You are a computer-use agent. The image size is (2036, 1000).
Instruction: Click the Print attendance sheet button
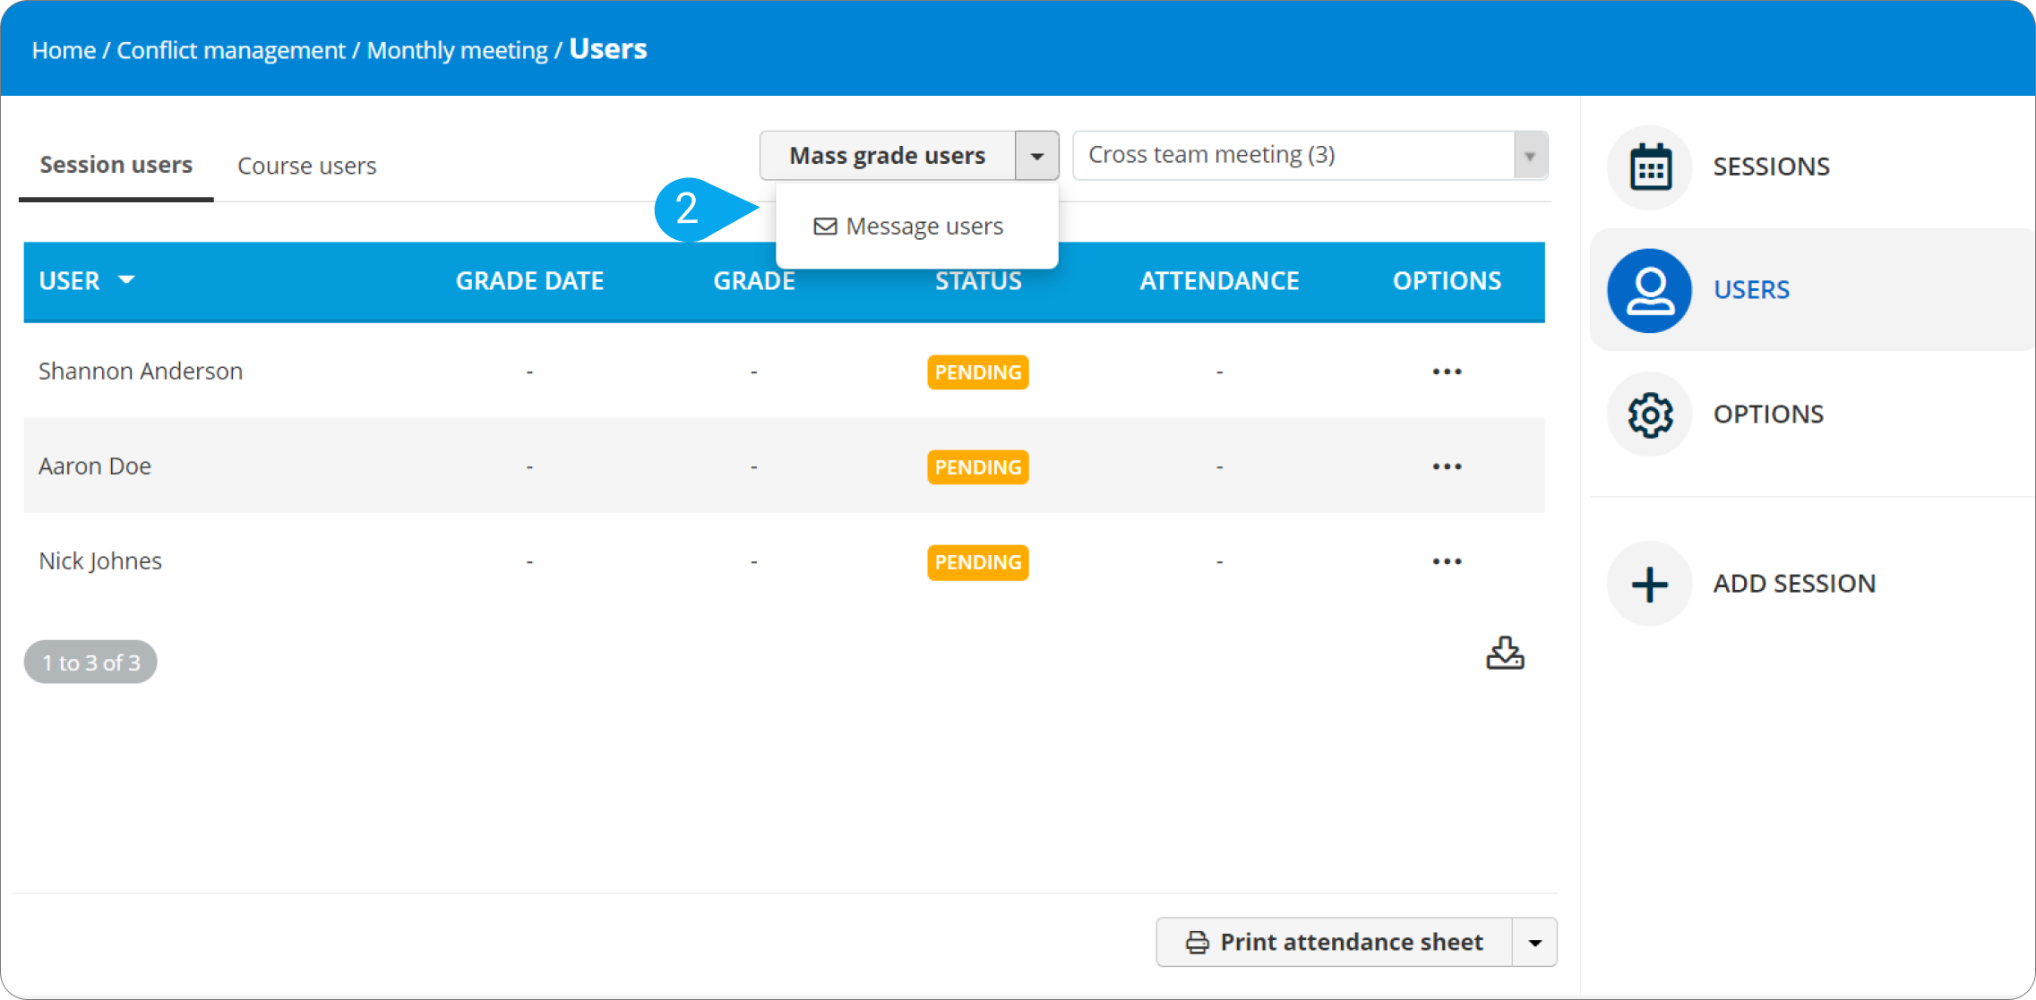coord(1334,943)
